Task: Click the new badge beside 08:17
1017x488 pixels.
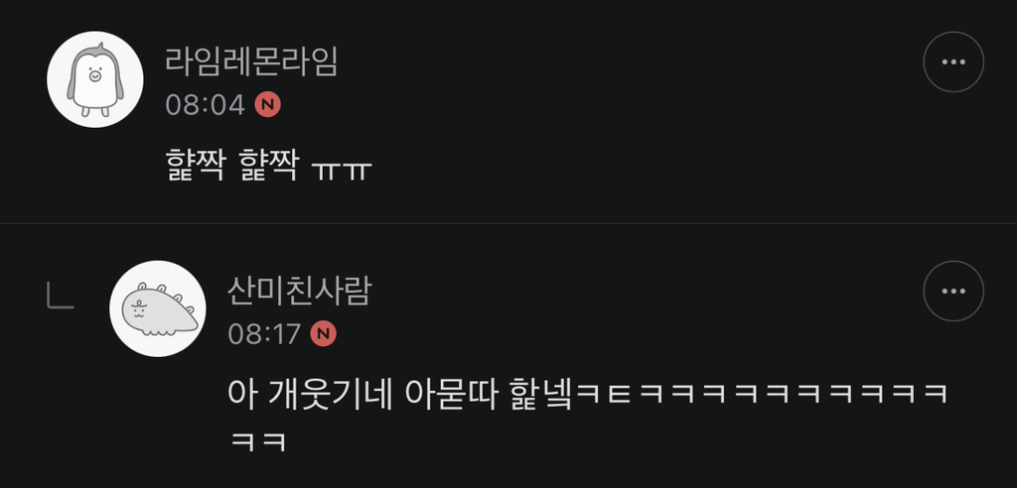Action: pos(323,333)
